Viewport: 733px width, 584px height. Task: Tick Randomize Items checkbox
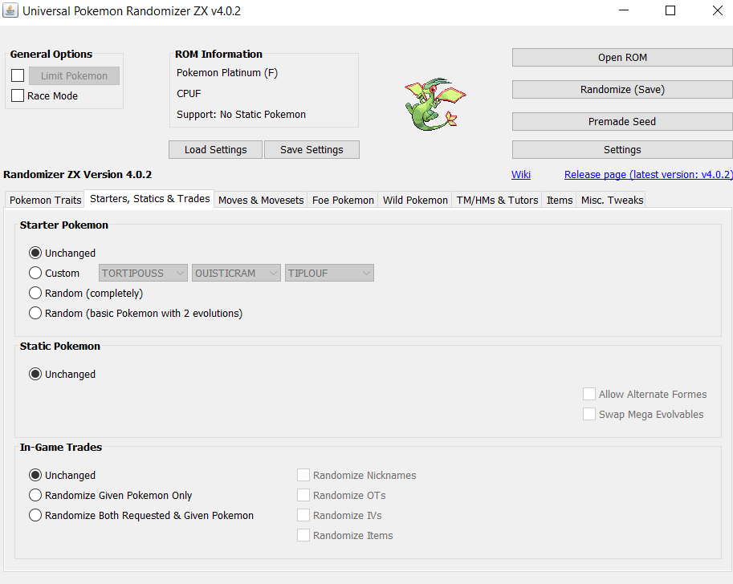point(303,535)
